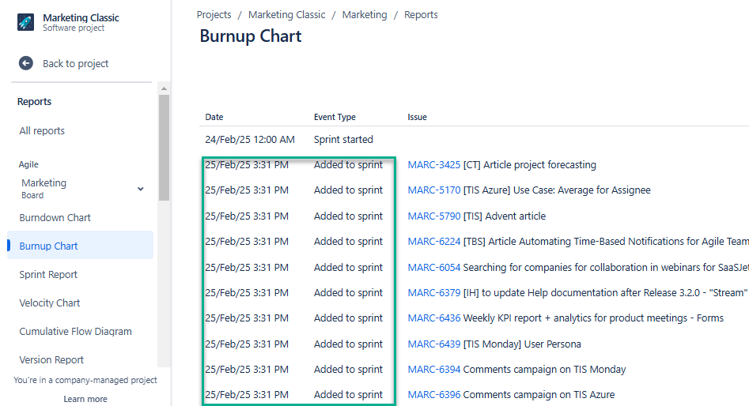Select Burnup Chart in the sidebar
Image resolution: width=749 pixels, height=406 pixels.
pos(80,246)
